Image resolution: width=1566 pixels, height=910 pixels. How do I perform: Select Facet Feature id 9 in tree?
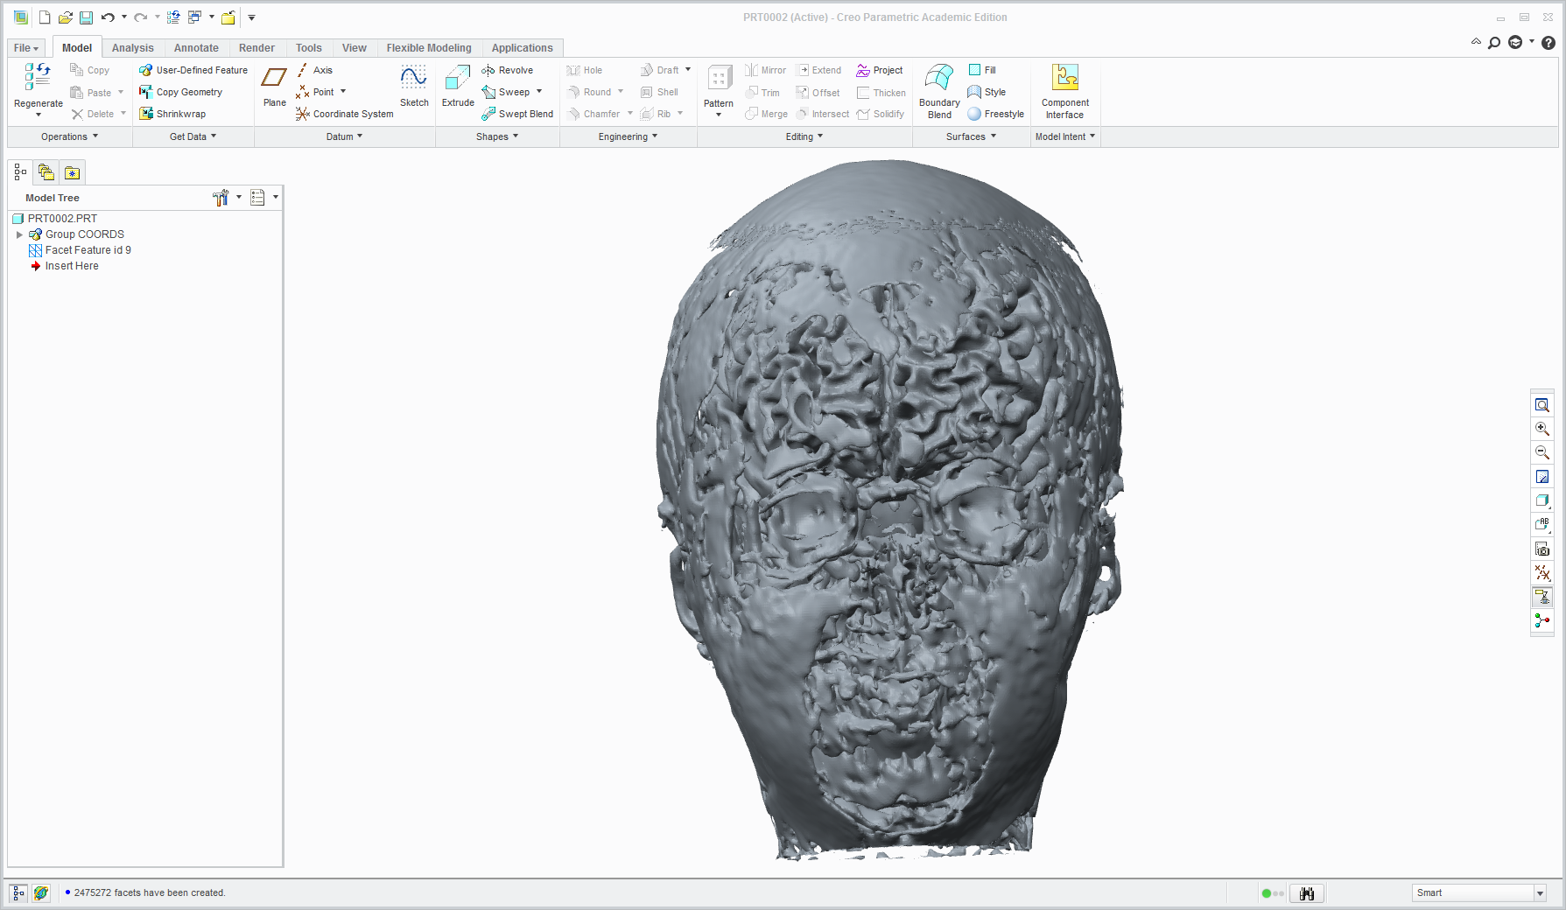[88, 250]
